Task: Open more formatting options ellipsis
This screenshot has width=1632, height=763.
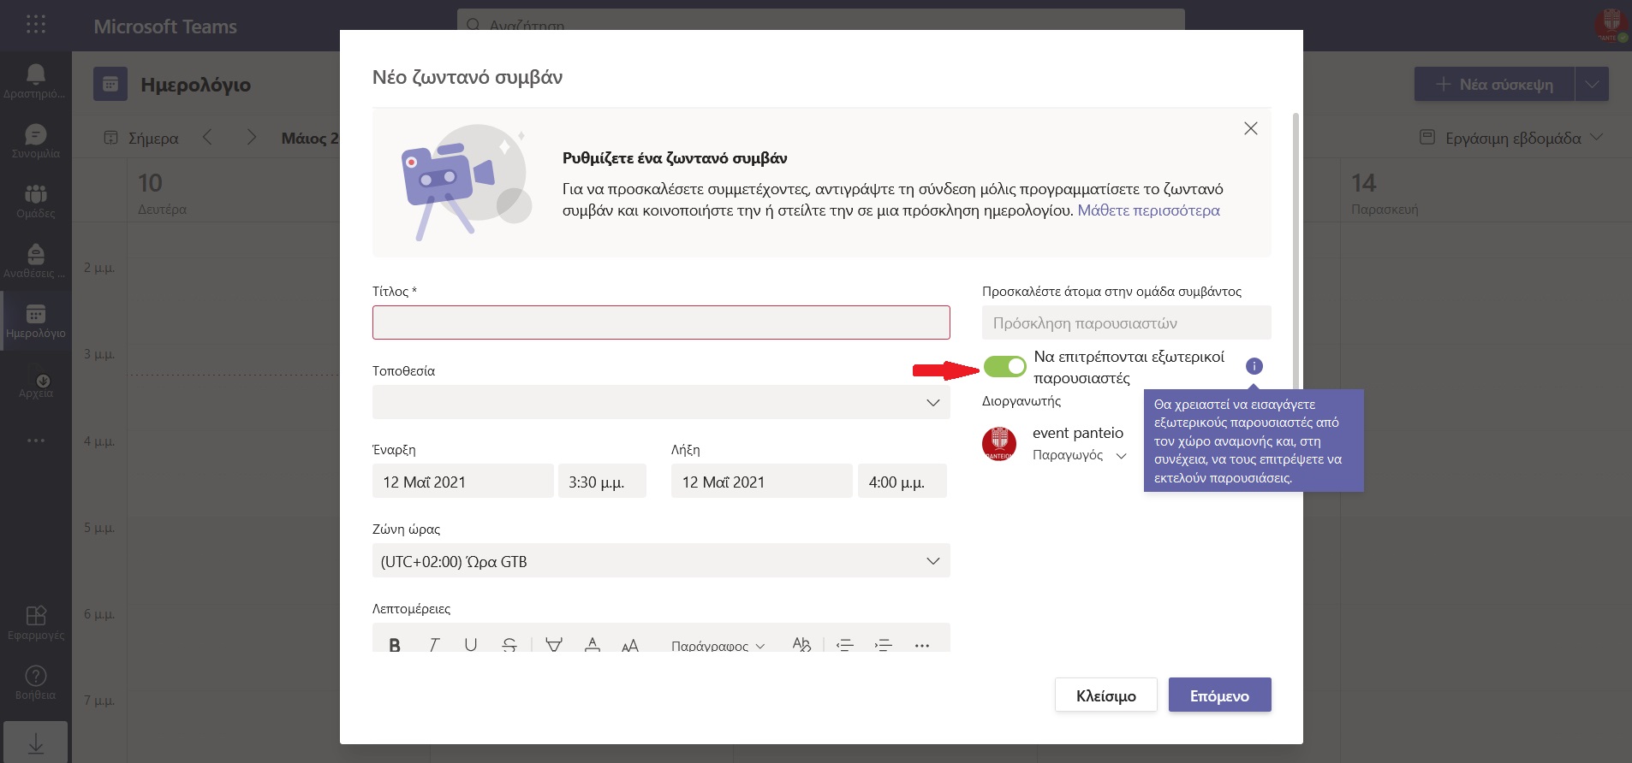Action: pos(921,645)
